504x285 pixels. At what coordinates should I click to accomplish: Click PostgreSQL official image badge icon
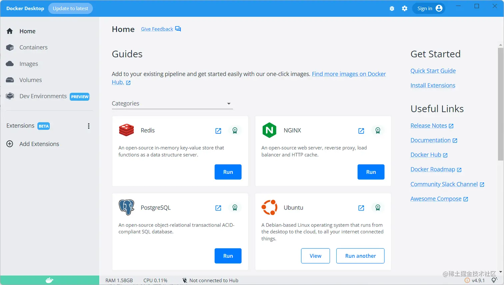(235, 208)
